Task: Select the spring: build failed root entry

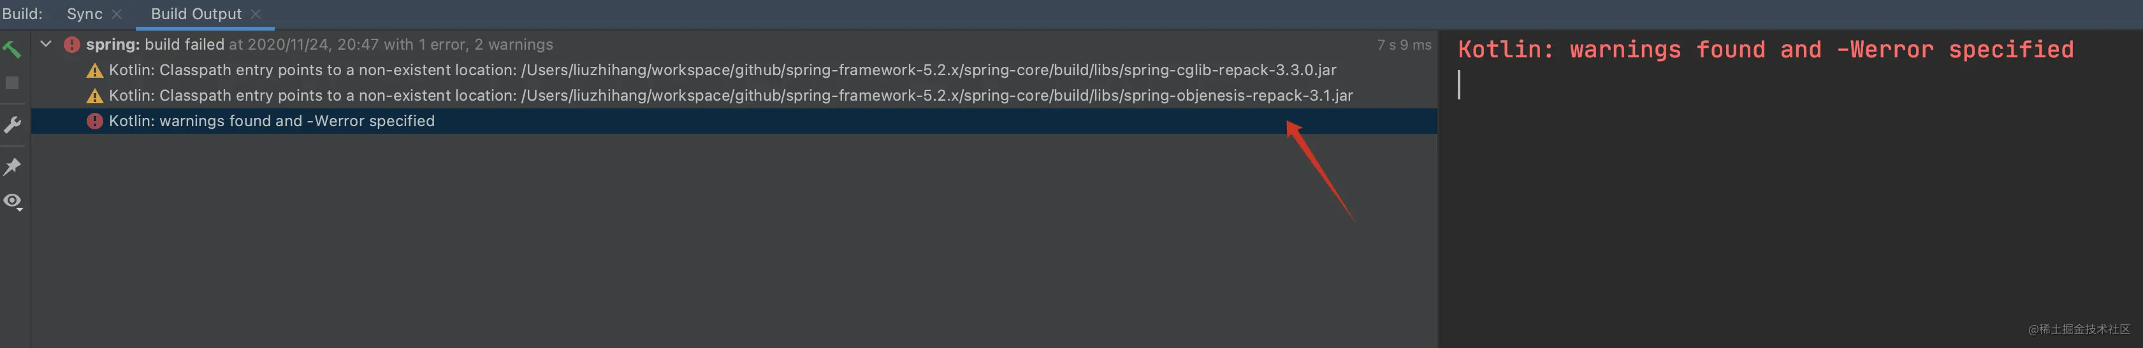Action: [319, 45]
